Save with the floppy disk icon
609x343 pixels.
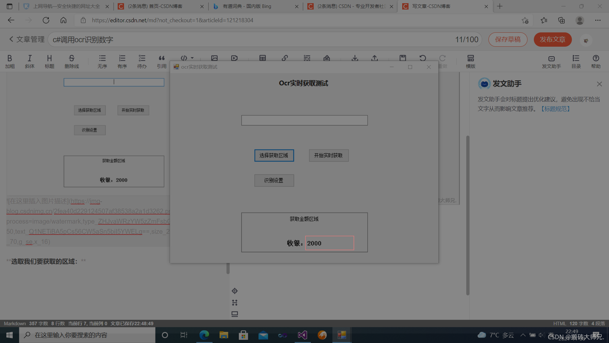tap(403, 58)
